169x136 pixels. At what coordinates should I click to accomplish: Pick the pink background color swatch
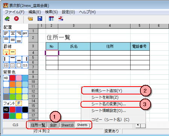click(19, 78)
